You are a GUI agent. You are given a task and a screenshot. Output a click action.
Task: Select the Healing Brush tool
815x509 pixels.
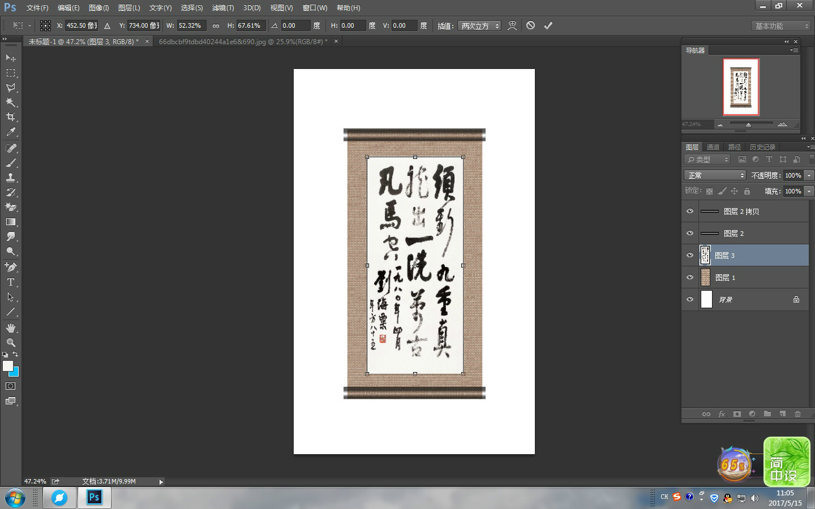click(x=11, y=148)
